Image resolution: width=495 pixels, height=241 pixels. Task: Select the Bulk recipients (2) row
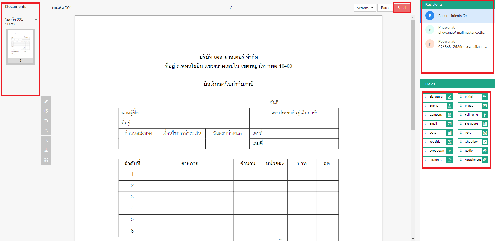click(458, 16)
